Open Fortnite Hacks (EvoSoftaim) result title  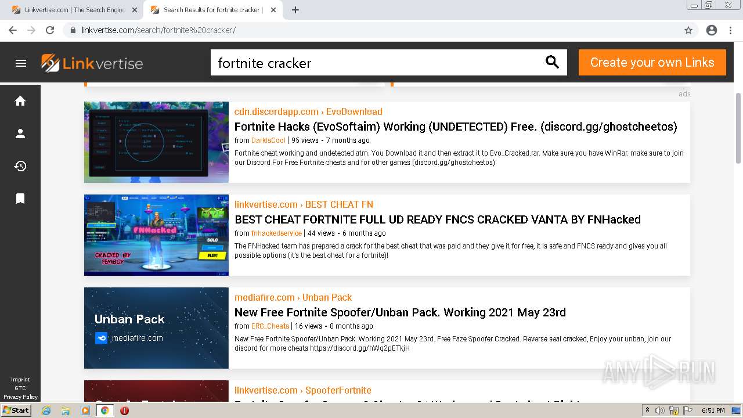point(456,127)
